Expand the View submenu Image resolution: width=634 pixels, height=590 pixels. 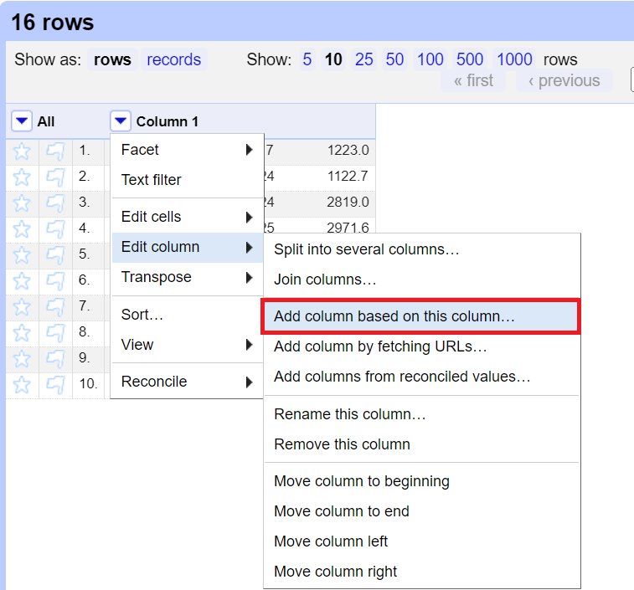pos(188,345)
